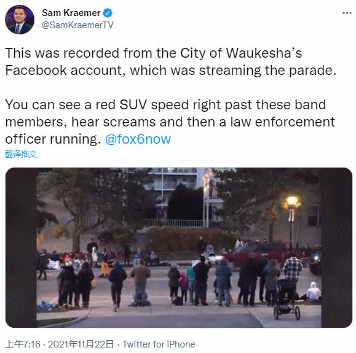
Task: Click the tweet paragraph about red SUV
Action: [170, 122]
